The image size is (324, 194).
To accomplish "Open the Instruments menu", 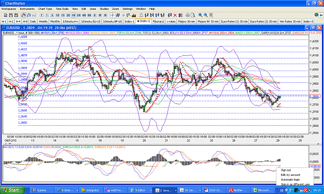I will (27, 9).
